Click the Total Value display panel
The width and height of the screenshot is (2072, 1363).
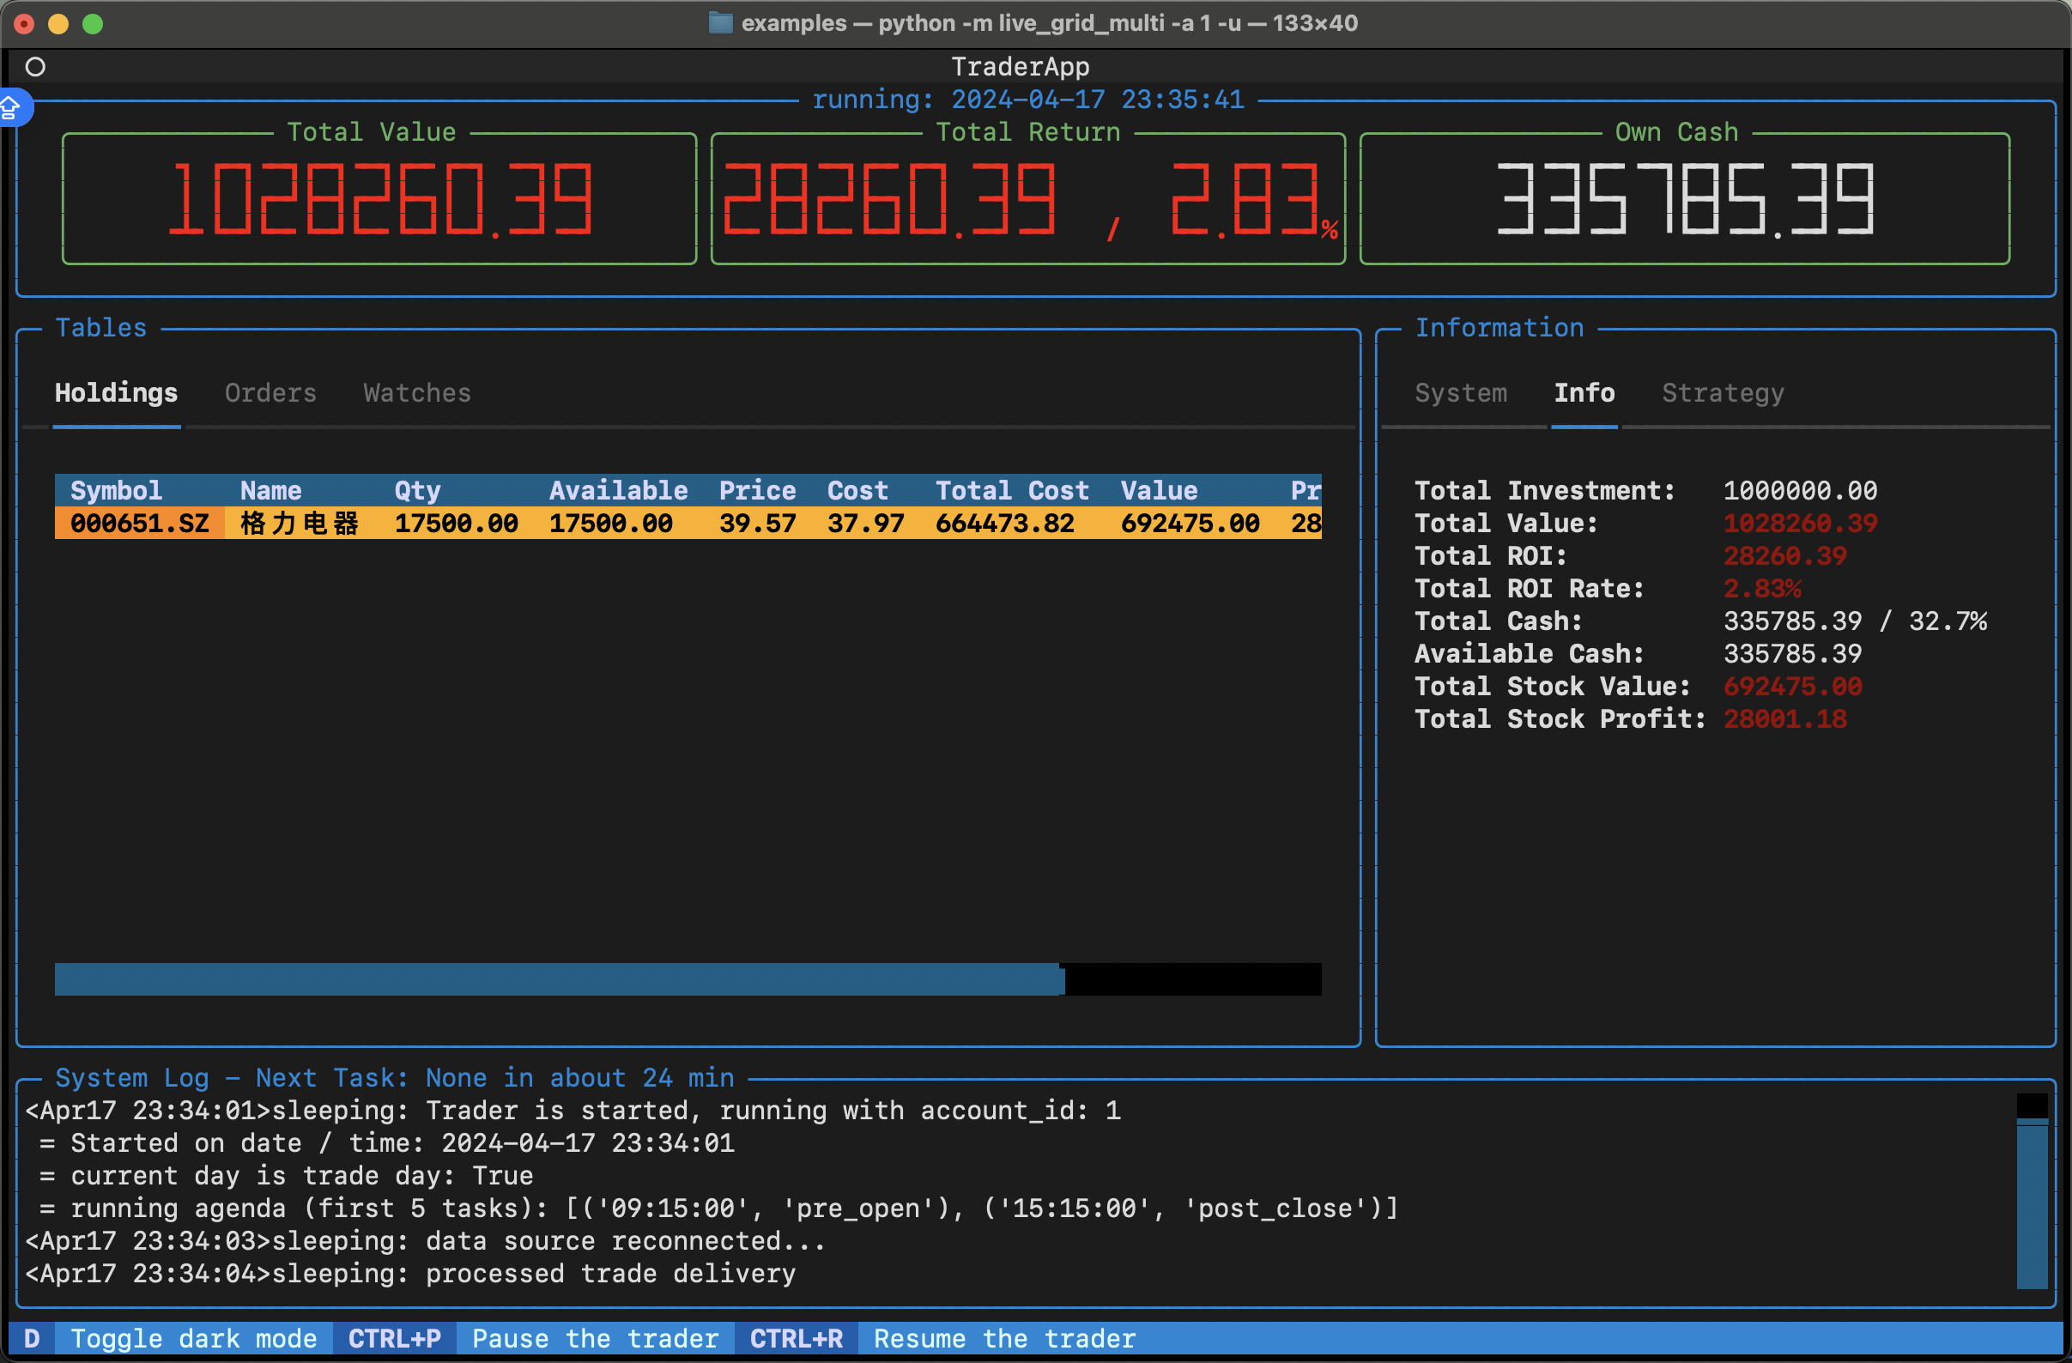[373, 197]
